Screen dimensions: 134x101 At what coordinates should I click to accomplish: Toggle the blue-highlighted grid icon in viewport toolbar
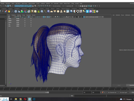(x=29, y=17)
